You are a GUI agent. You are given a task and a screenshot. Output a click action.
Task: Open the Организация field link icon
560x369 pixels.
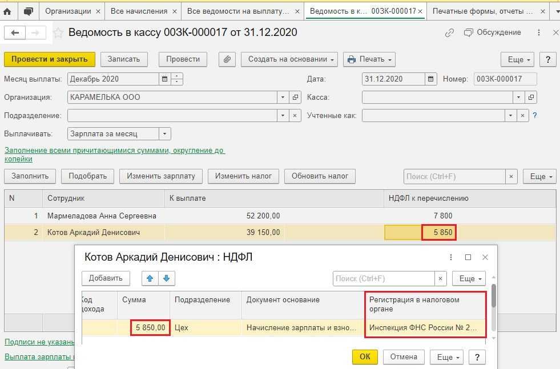[295, 98]
